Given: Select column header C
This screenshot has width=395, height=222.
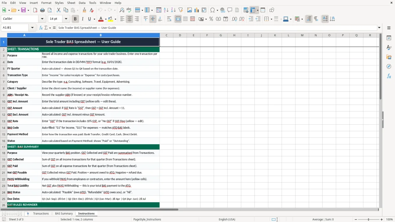Looking at the screenshot, I should pos(167,35).
